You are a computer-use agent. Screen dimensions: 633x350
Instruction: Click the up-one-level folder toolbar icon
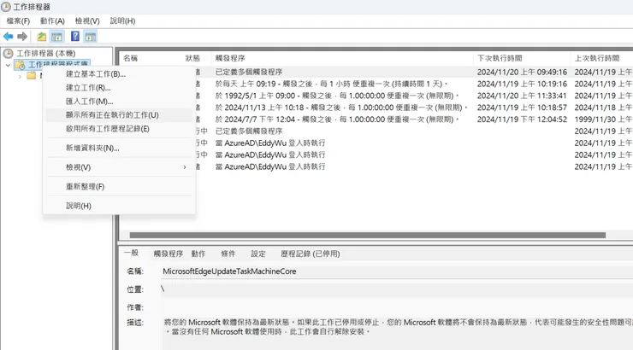42,37
